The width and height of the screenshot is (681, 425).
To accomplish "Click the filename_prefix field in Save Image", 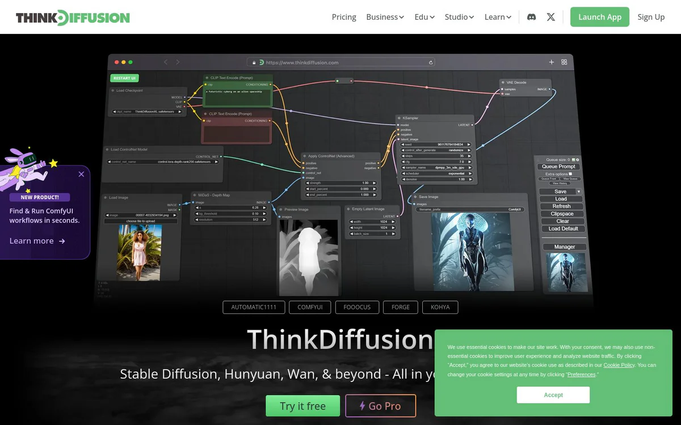I will [x=470, y=209].
